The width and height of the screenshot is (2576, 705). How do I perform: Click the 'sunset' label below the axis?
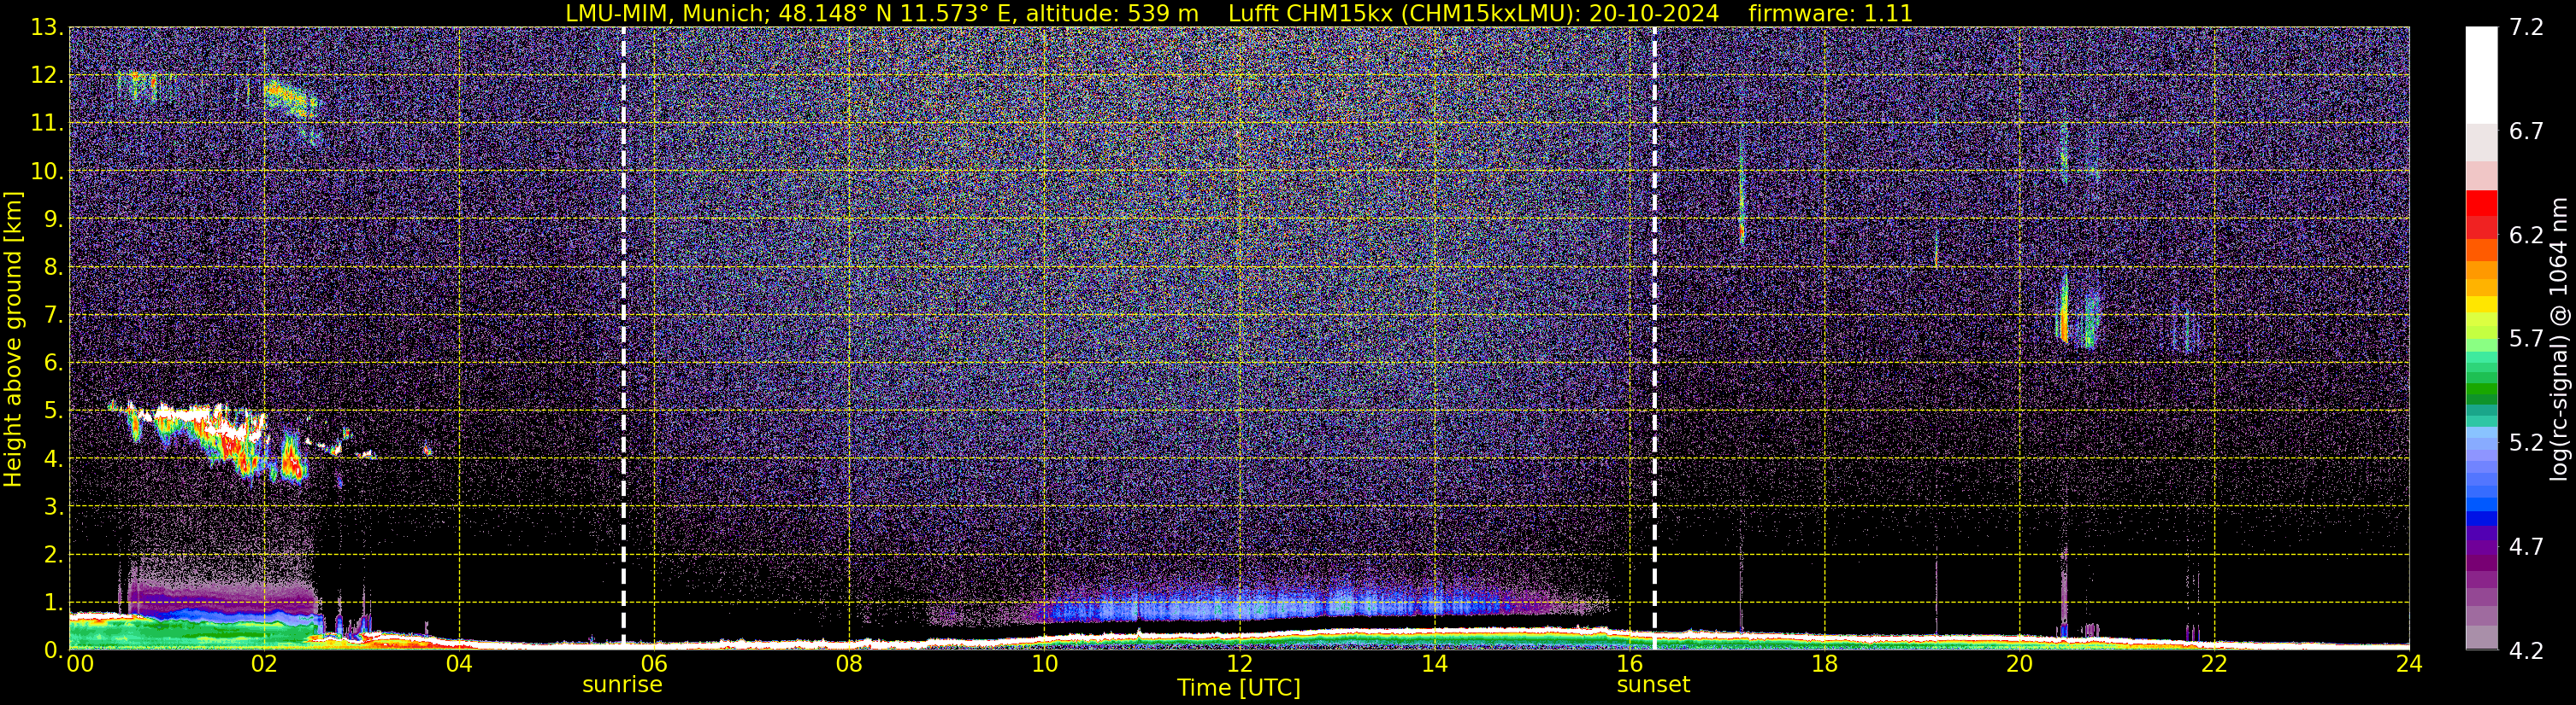1653,684
